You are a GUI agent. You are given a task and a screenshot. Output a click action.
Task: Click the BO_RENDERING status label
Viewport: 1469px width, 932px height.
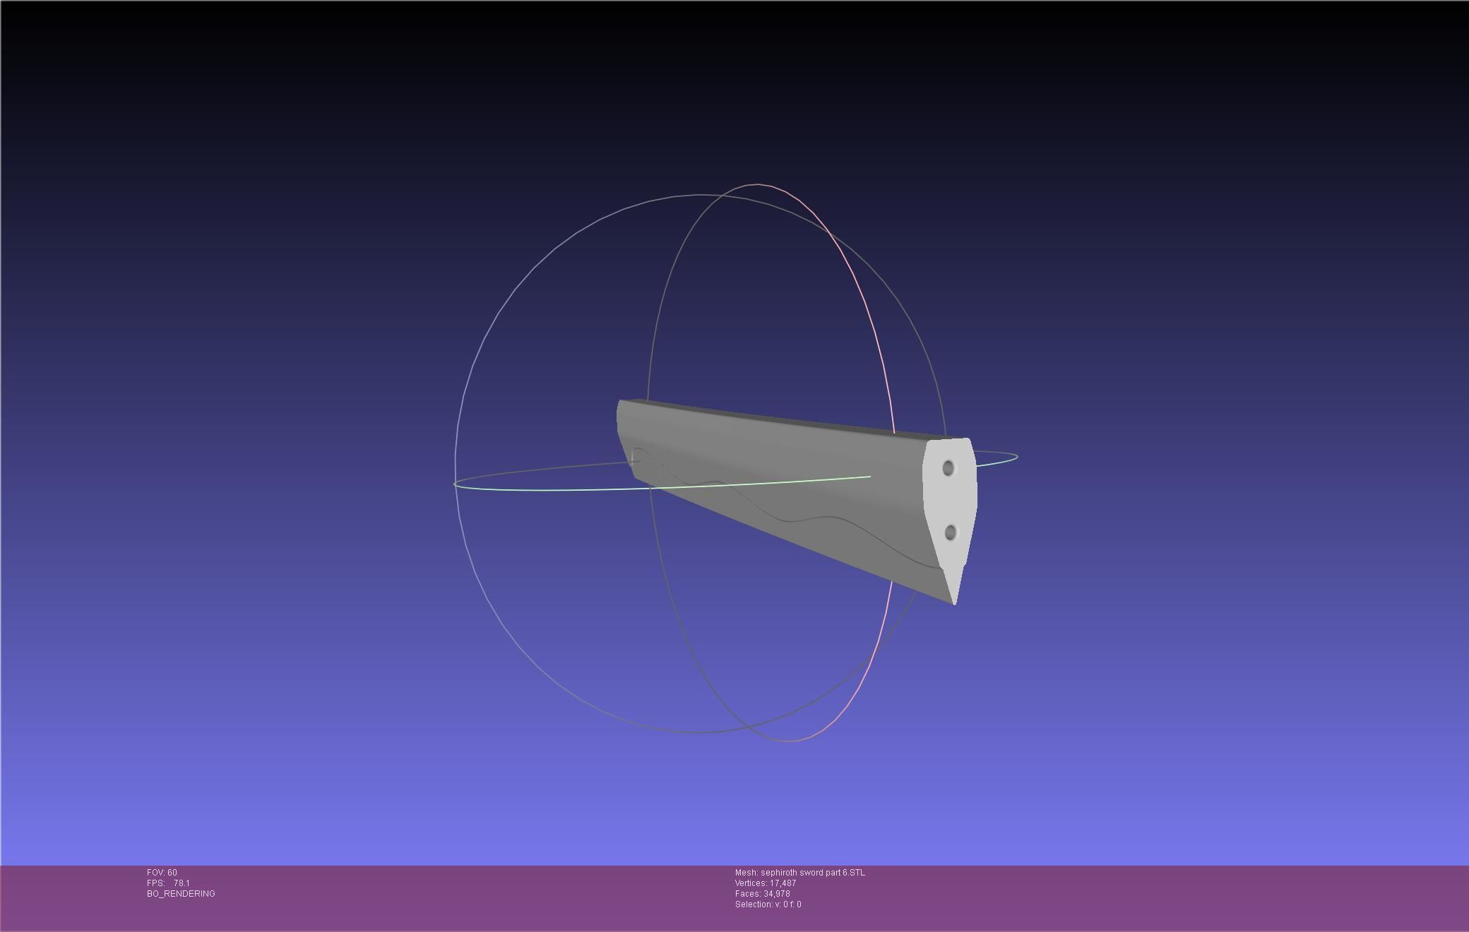click(x=181, y=894)
